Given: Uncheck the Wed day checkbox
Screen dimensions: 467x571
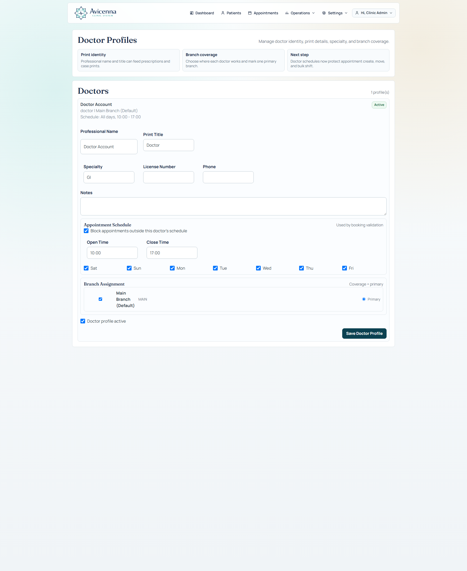Looking at the screenshot, I should [258, 268].
